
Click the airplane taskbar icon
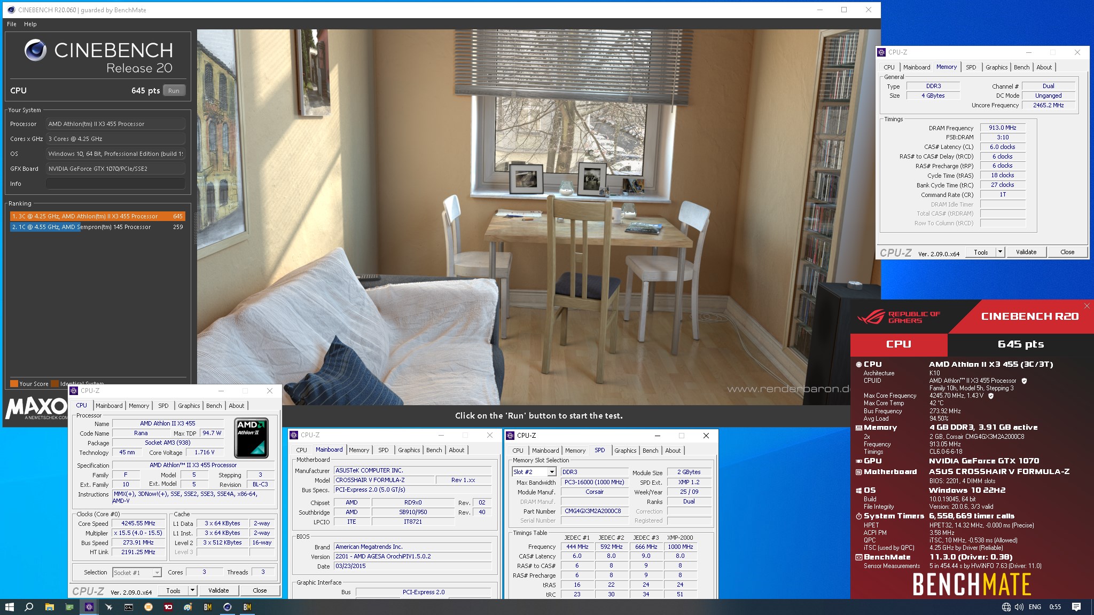click(109, 607)
